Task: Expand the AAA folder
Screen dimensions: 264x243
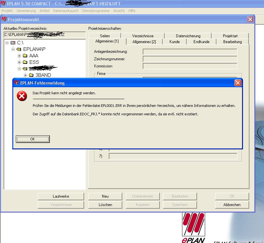Action: tap(19, 56)
